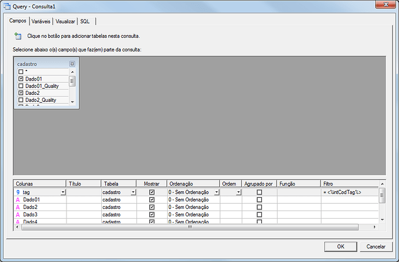
Task: Toggle Mostrar checkbox for the Dado2 row
Action: (152, 207)
